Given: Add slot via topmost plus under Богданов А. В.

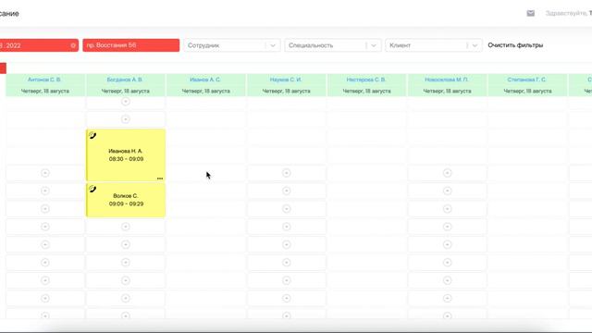Looking at the screenshot, I should [x=126, y=102].
